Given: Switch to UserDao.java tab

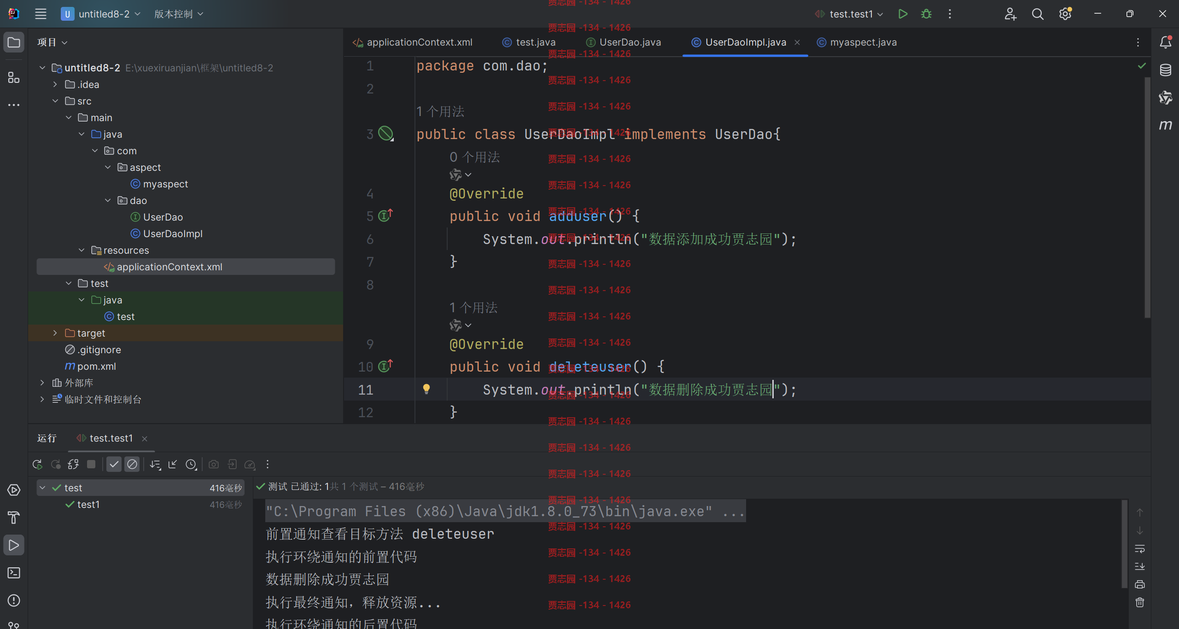Looking at the screenshot, I should coord(623,42).
